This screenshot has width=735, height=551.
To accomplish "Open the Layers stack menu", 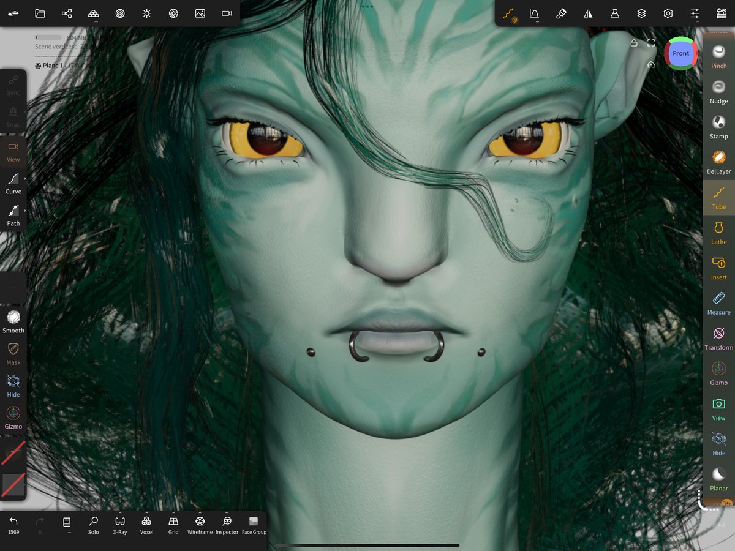I will [x=641, y=13].
